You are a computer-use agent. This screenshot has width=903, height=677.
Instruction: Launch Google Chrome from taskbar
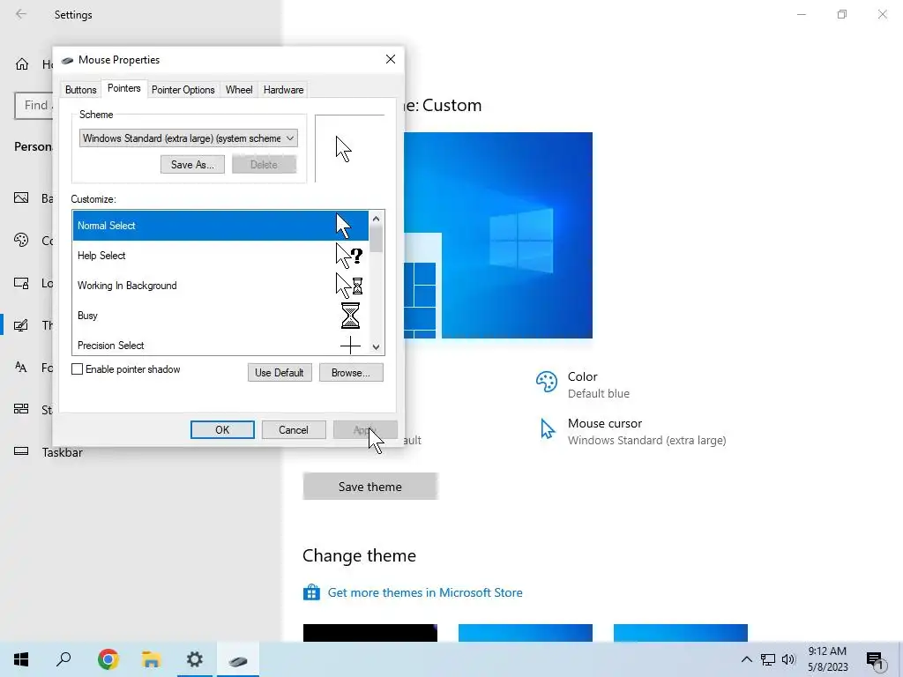[108, 659]
